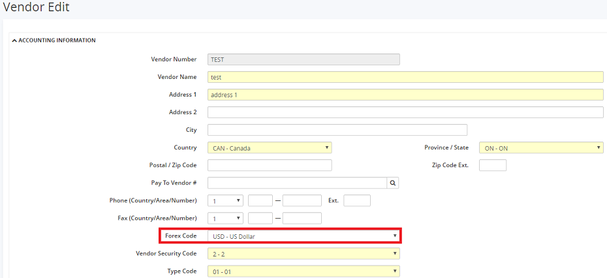The width and height of the screenshot is (607, 278).
Task: Focus the Address 2 field
Action: point(405,112)
